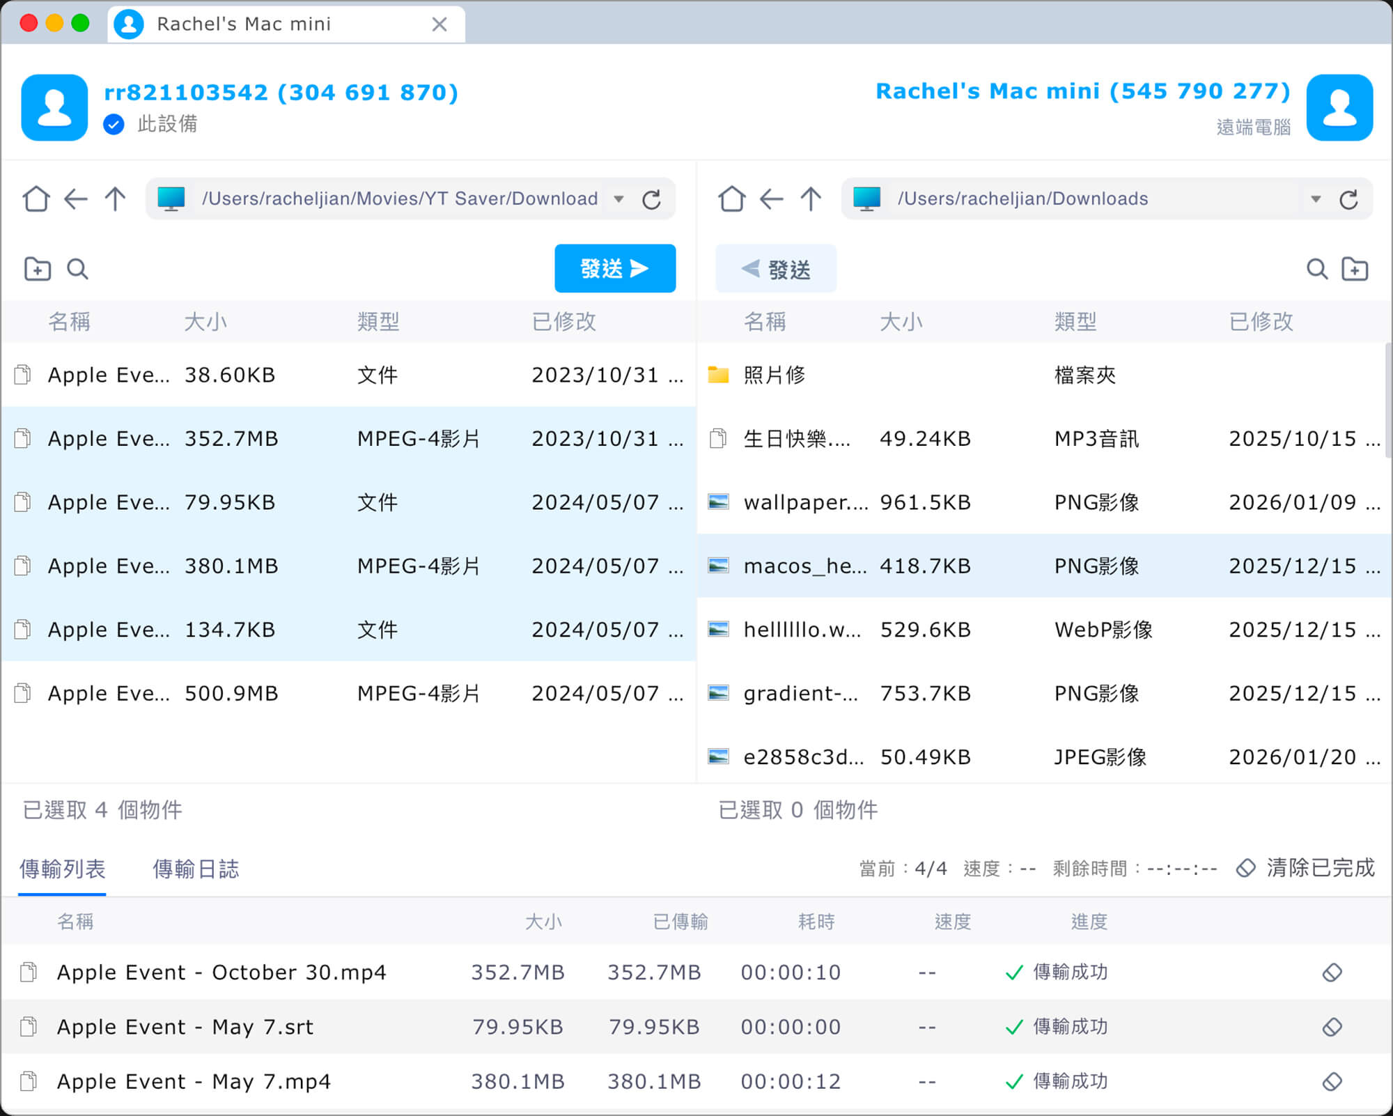
Task: Expand the Downloads path dropdown on the right
Action: point(1316,199)
